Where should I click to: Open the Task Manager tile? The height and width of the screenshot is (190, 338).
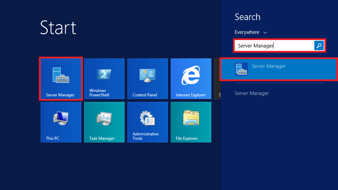[x=104, y=122]
